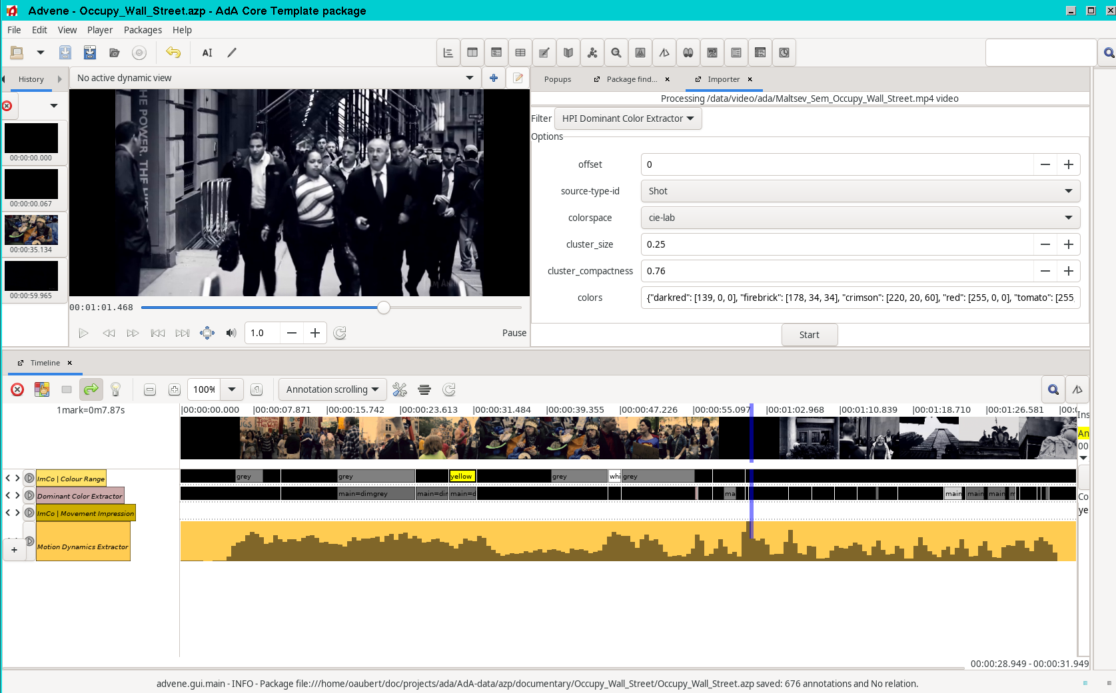Expand the colorspace cie-lab dropdown
The image size is (1116, 693).
[860, 218]
